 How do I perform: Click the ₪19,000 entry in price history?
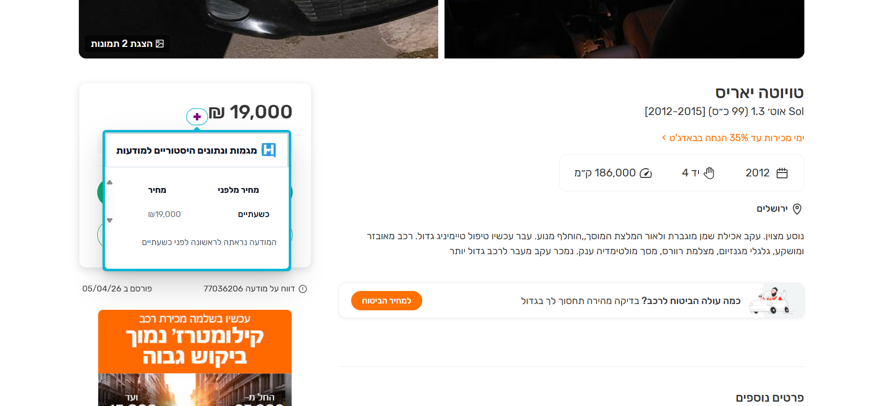click(x=164, y=214)
